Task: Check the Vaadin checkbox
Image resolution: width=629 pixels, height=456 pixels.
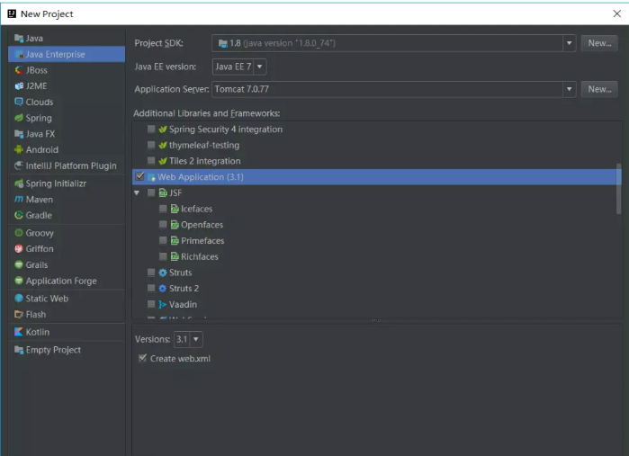Action: [151, 304]
